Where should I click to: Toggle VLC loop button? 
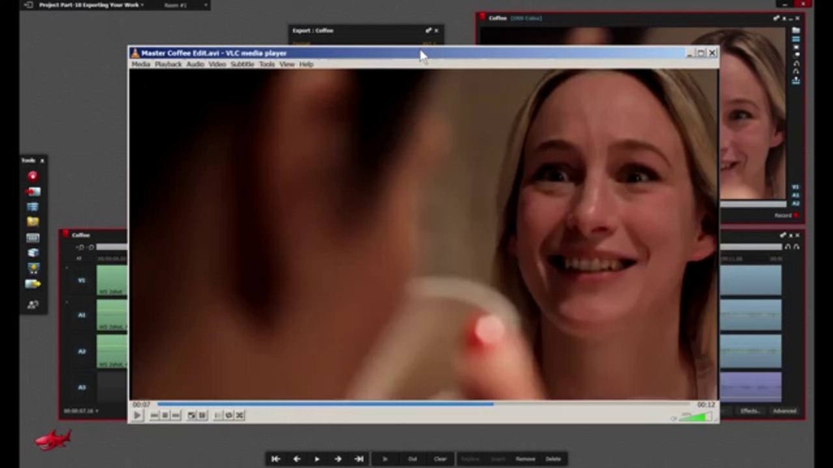pos(228,415)
